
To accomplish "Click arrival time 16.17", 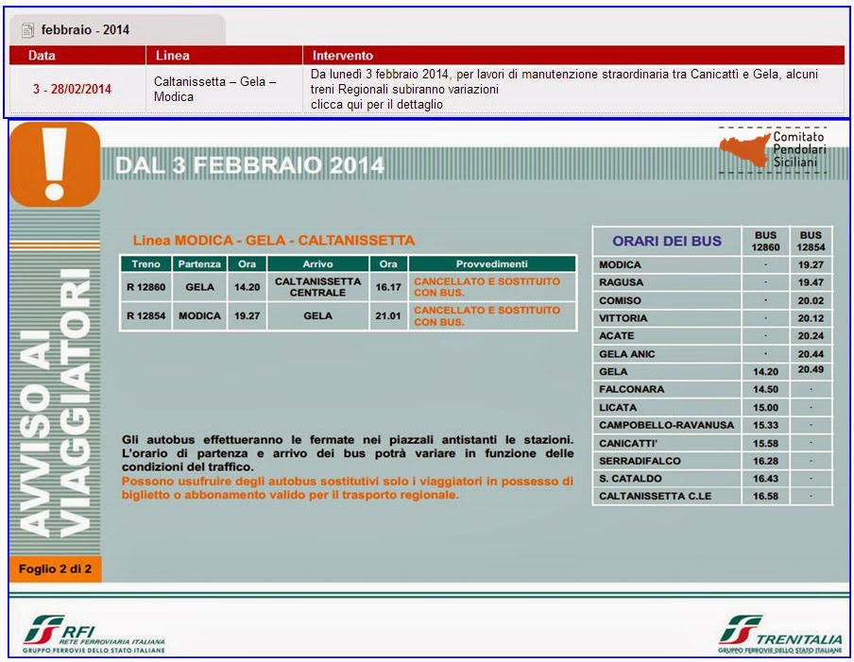I will pyautogui.click(x=387, y=287).
